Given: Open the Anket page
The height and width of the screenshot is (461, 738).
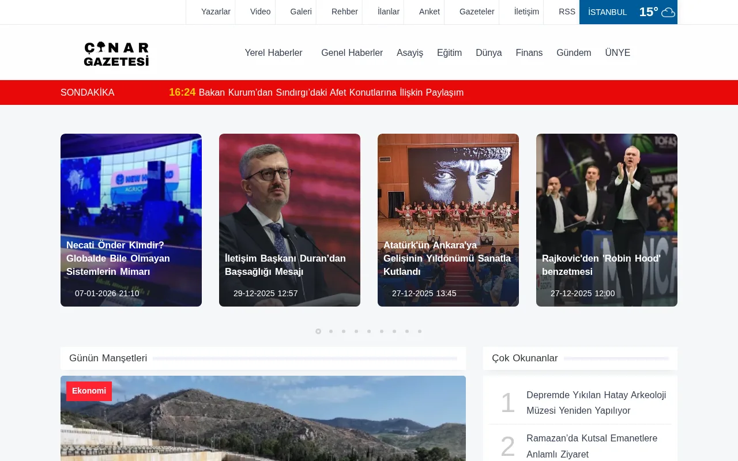Looking at the screenshot, I should point(429,12).
